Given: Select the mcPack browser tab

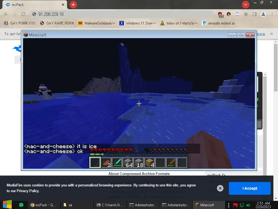Looking at the screenshot, I should coord(35,5).
